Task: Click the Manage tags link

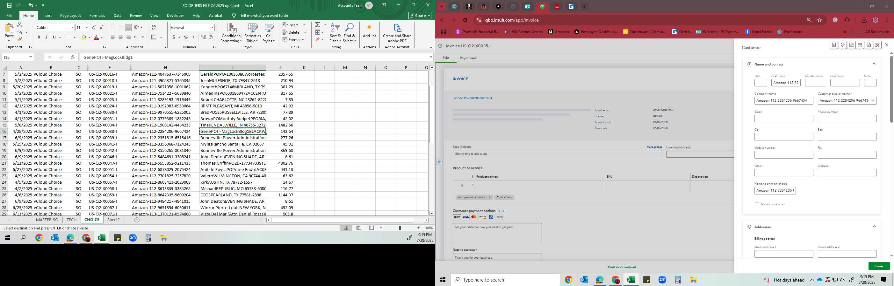Action: coord(654,147)
